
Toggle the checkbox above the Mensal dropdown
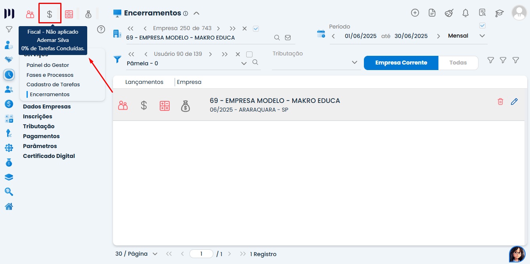click(x=482, y=26)
